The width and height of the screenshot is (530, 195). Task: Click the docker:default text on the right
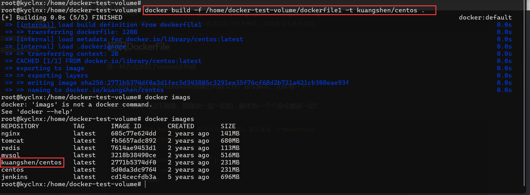(485, 18)
